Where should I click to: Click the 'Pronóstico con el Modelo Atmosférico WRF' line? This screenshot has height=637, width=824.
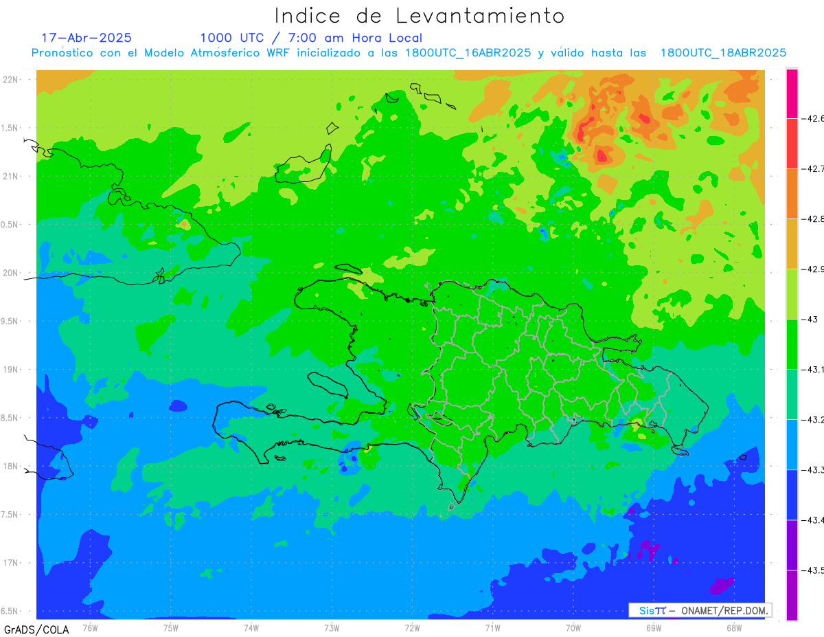409,53
